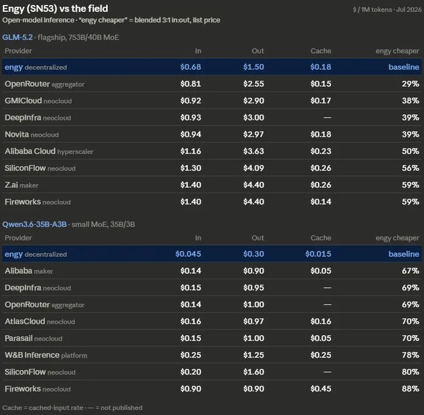Screen dimensions: 424x415
Task: Click the 88% engy cheaper value
Action: pyautogui.click(x=410, y=389)
